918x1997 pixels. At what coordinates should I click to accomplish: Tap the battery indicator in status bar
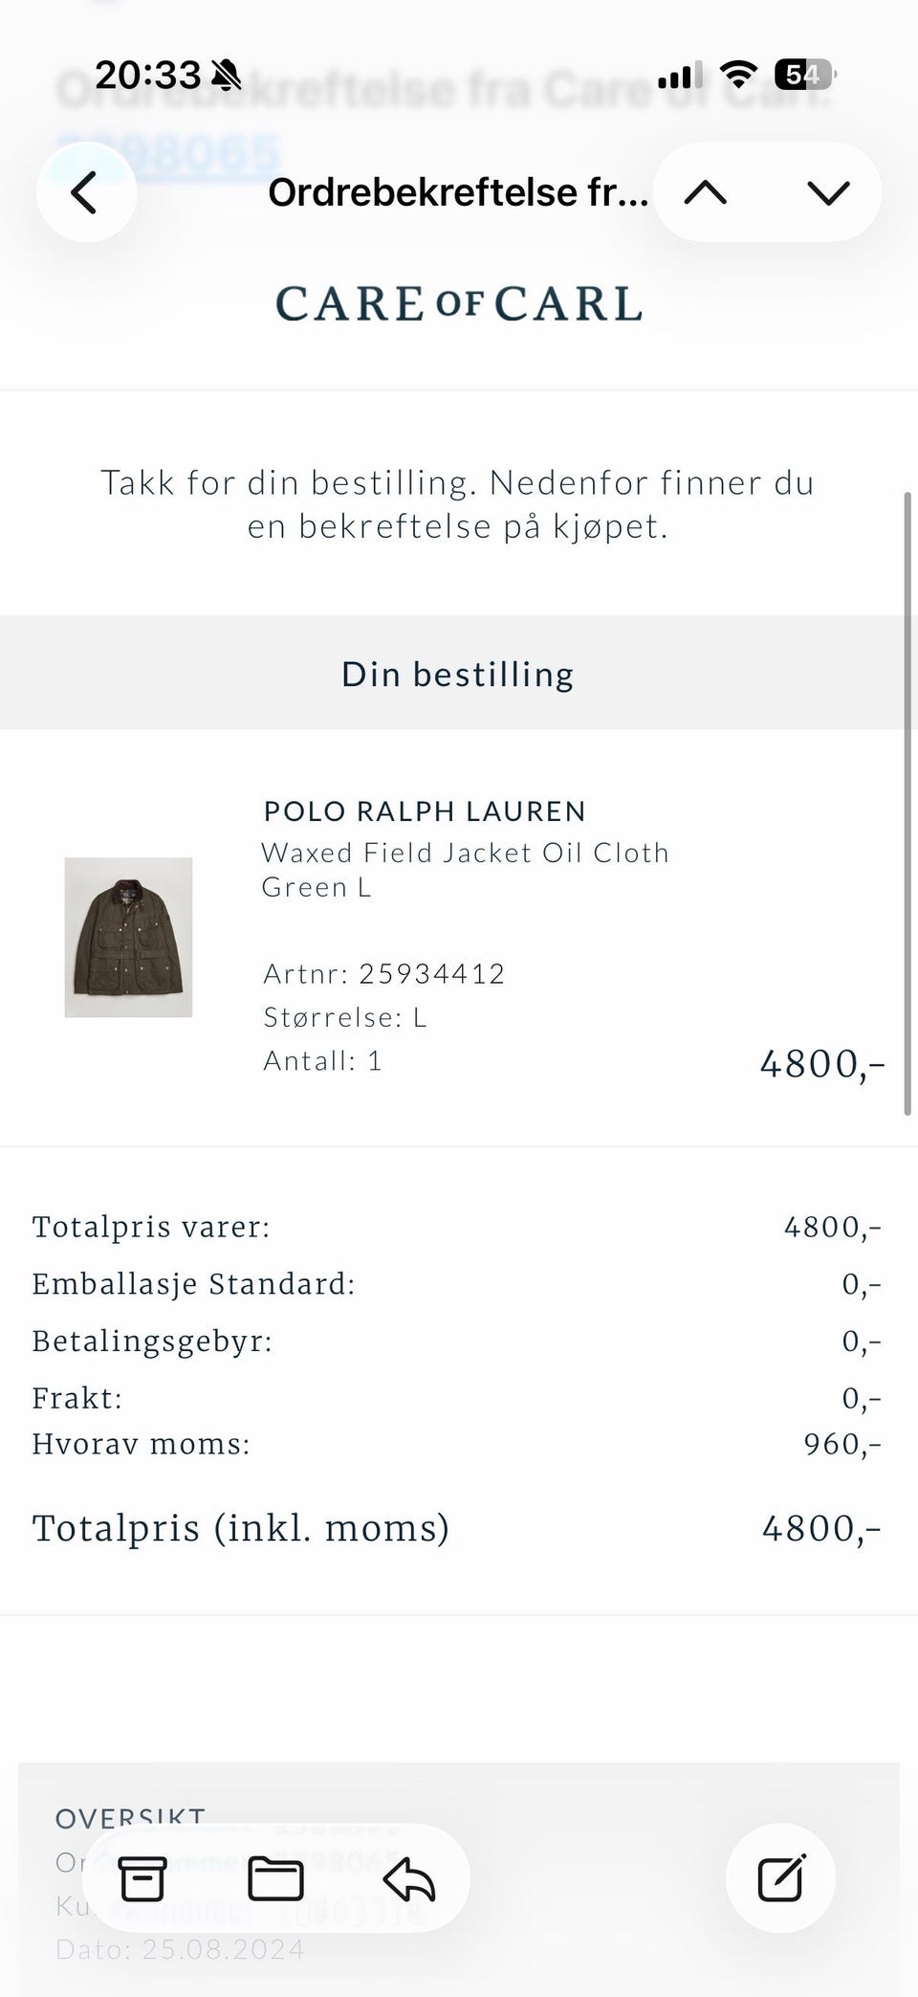(x=804, y=74)
